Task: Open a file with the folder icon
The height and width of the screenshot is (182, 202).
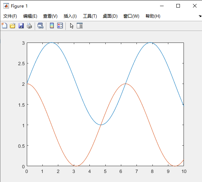Action: (13, 26)
